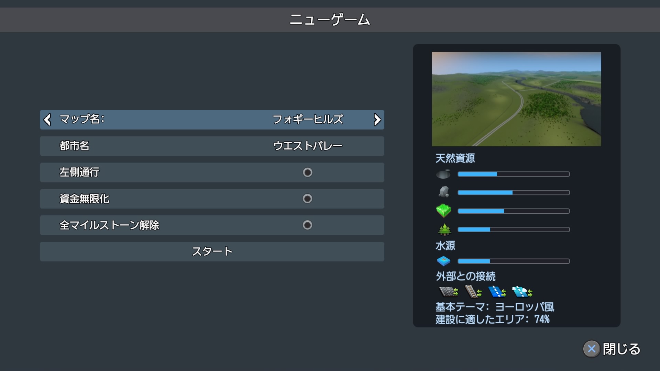This screenshot has width=660, height=371.
Task: Click the forestry pine trees icon
Action: 444,229
